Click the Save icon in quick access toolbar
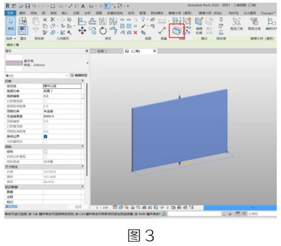281x246 pixels. click(x=28, y=6)
